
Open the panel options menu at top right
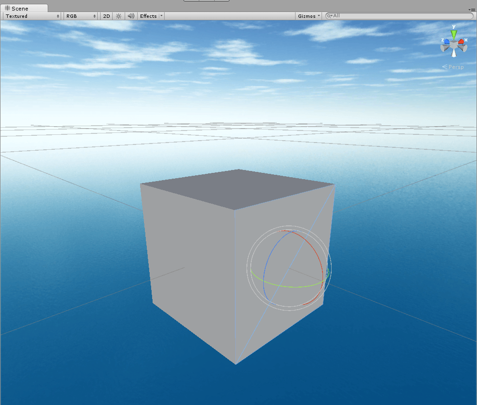click(x=472, y=9)
